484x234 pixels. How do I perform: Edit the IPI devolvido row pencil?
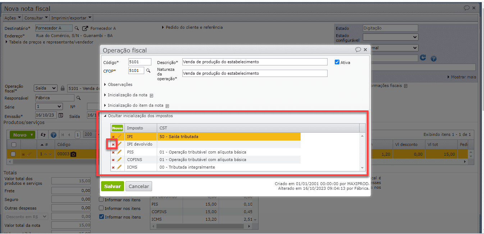tap(119, 144)
